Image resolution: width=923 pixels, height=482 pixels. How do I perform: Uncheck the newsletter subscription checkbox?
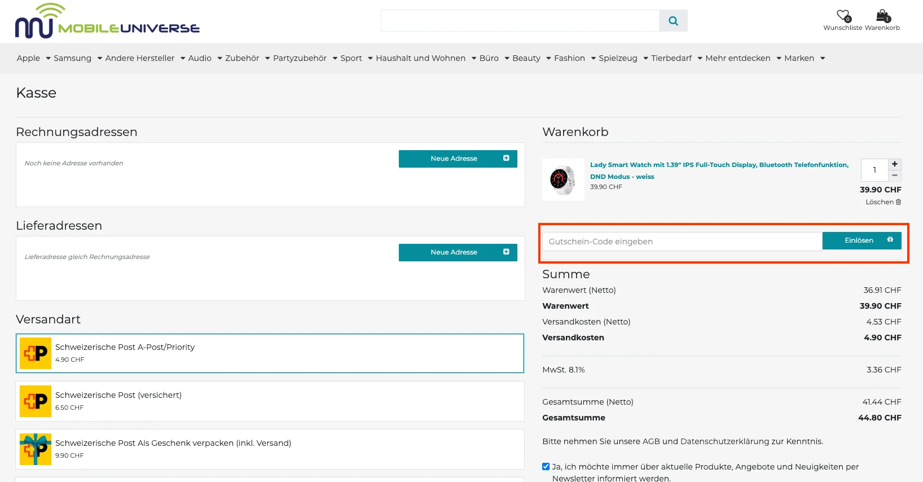[546, 467]
